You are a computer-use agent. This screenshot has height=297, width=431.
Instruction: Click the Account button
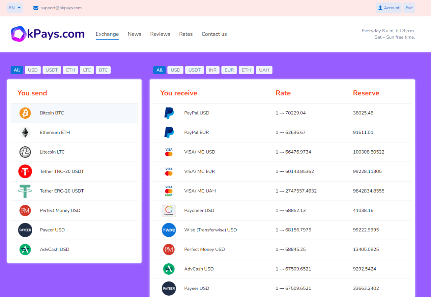click(x=389, y=8)
